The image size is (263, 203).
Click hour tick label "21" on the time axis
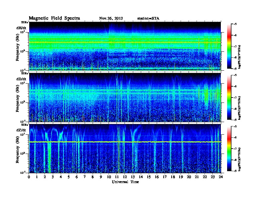[x=197, y=177]
